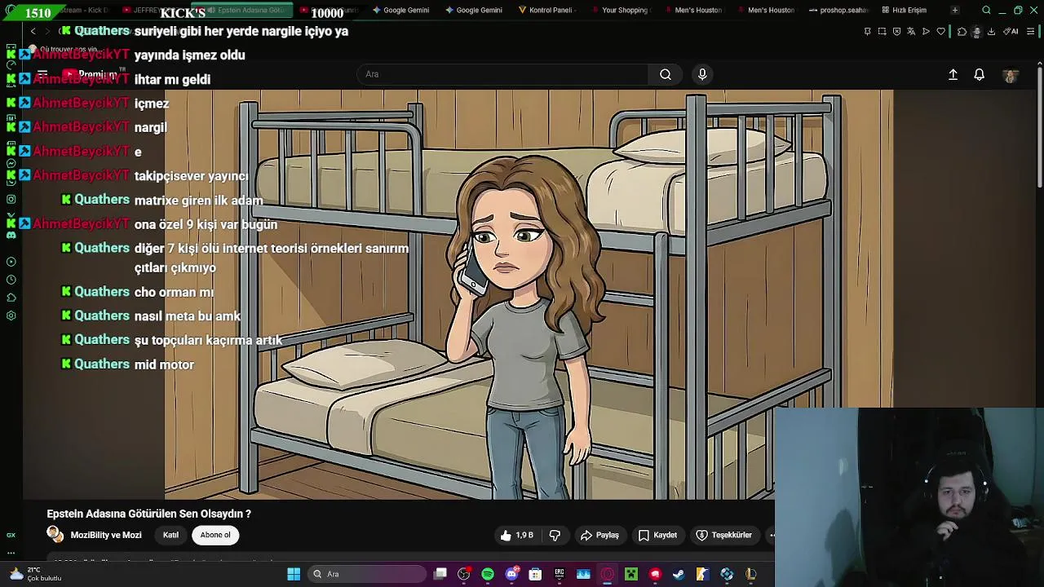
Task: Click the YouTube Ara search field
Action: [502, 74]
